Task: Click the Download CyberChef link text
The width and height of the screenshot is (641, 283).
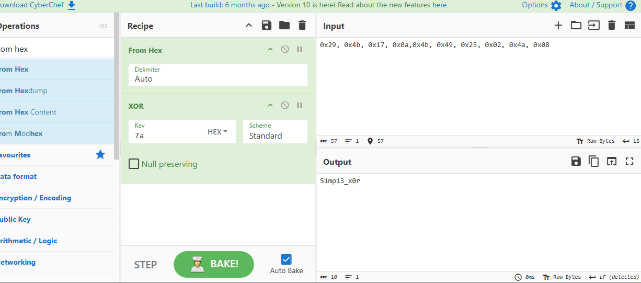Action: [x=31, y=5]
